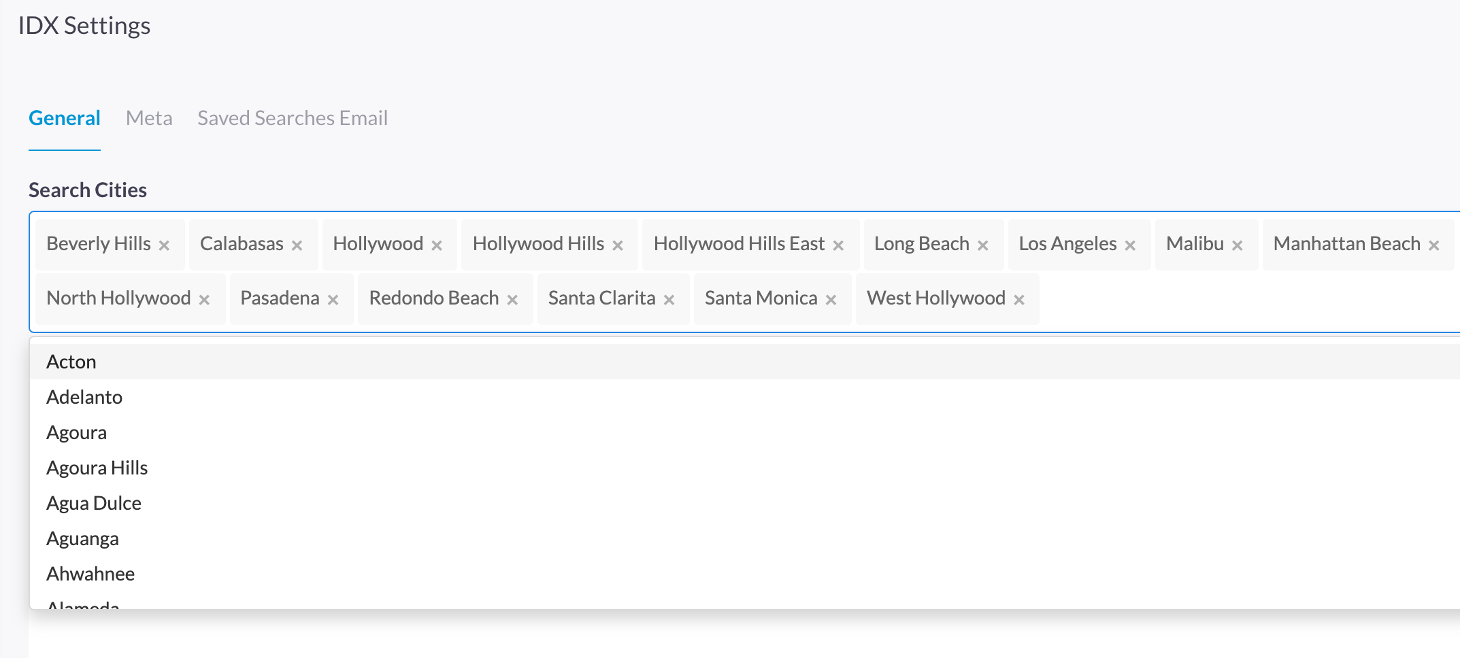Choose Acton from the dropdown list
1460x658 pixels.
[x=71, y=362]
